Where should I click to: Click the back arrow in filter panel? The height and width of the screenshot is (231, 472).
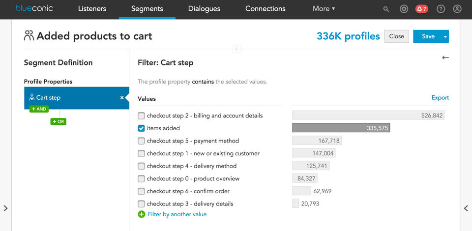coord(445,58)
